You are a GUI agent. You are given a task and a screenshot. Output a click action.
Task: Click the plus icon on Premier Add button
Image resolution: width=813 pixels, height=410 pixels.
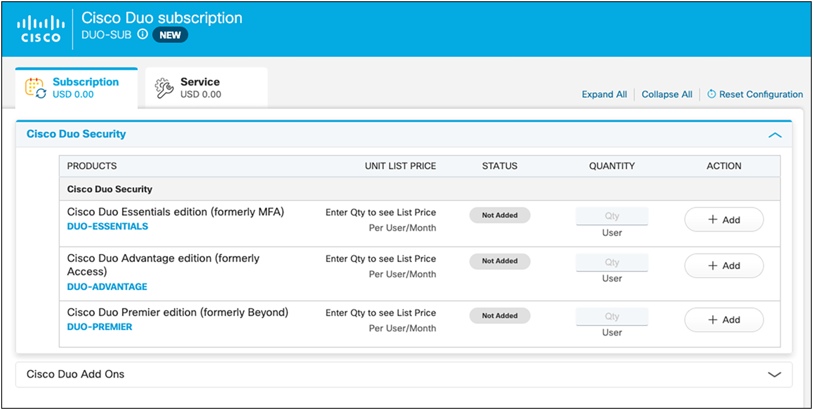(713, 320)
